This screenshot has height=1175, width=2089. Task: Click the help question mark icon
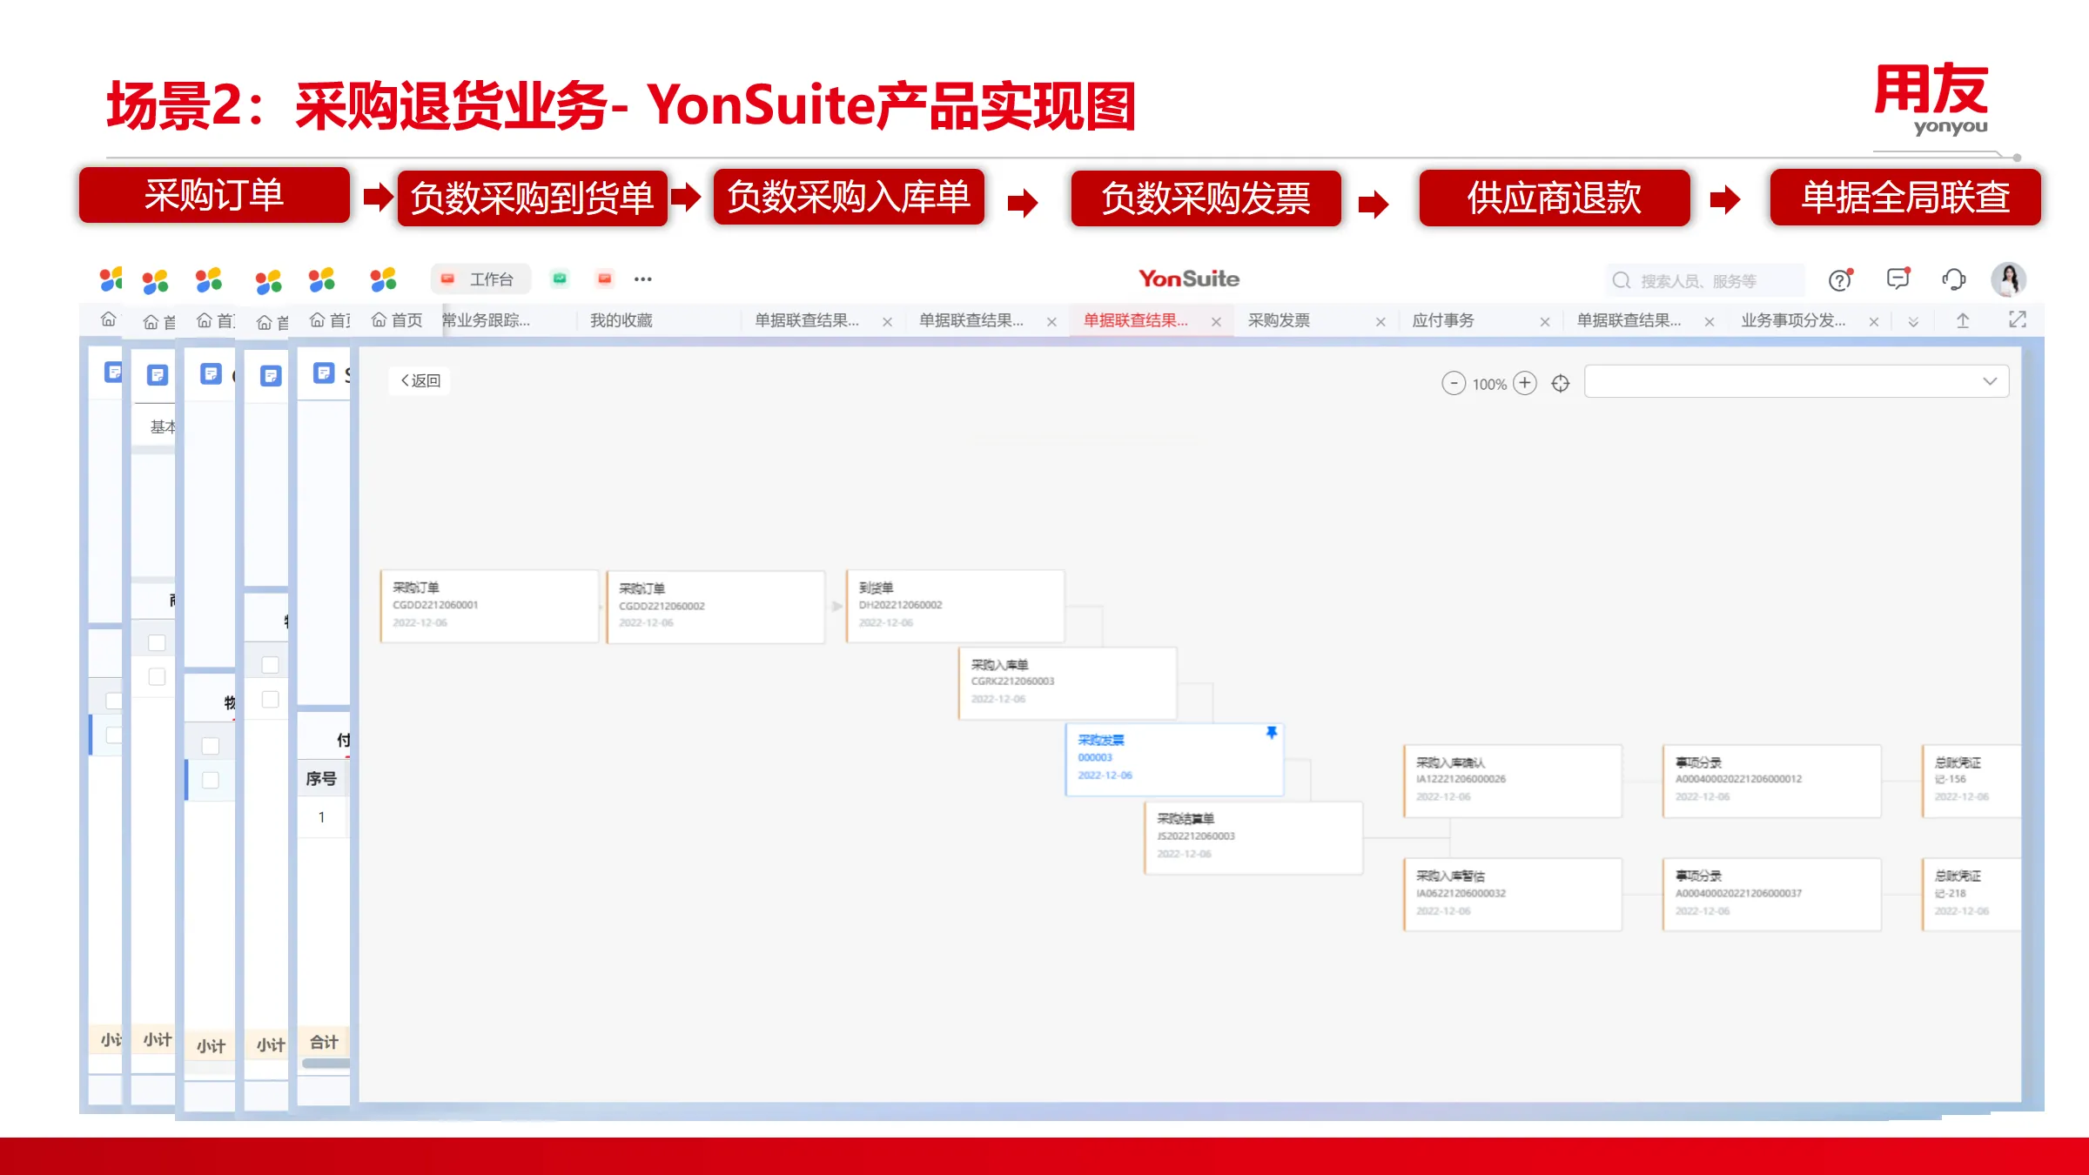coord(1840,279)
